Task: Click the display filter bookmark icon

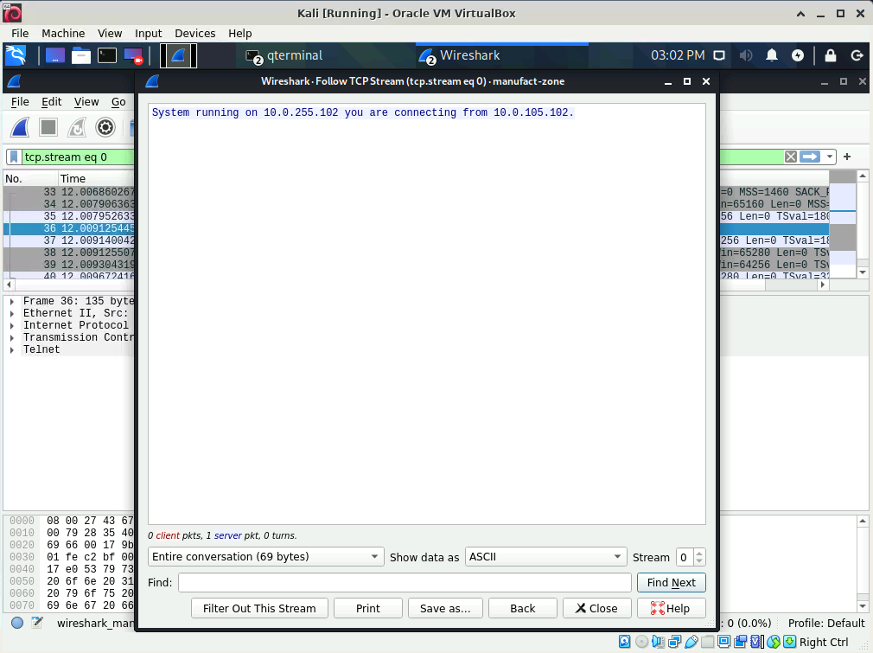Action: point(14,157)
